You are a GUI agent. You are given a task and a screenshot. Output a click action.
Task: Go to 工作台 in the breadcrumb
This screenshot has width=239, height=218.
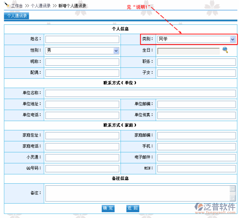[x=17, y=6]
